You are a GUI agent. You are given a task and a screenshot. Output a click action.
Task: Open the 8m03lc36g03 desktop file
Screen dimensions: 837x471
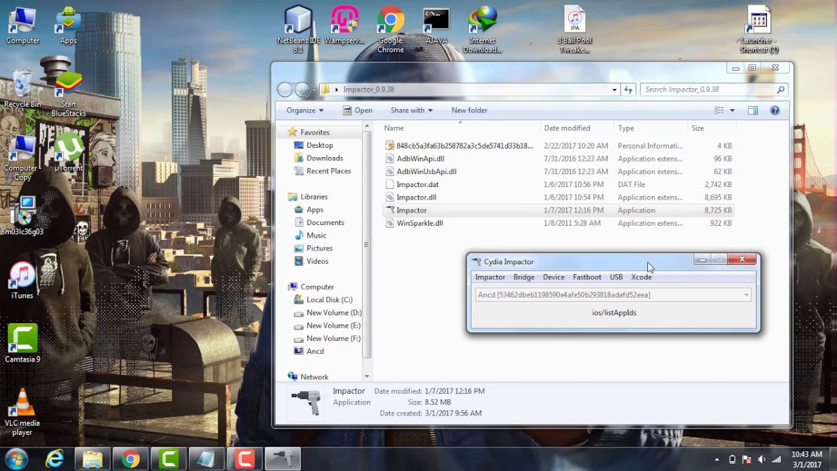coord(22,216)
